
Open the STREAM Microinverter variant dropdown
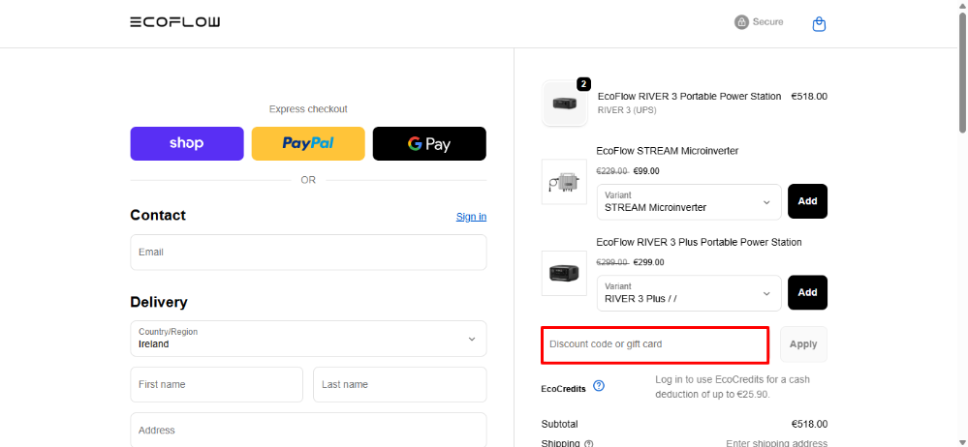(x=689, y=201)
